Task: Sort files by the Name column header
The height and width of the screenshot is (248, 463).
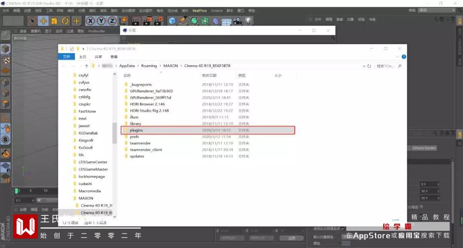Action: pos(127,76)
